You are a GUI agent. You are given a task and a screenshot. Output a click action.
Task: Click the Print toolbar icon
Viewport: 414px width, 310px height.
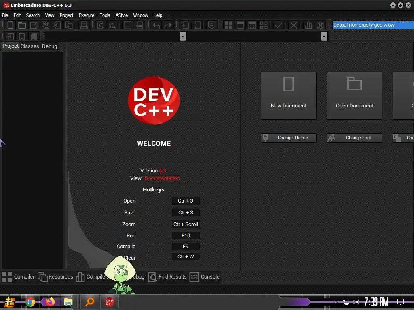[84, 25]
